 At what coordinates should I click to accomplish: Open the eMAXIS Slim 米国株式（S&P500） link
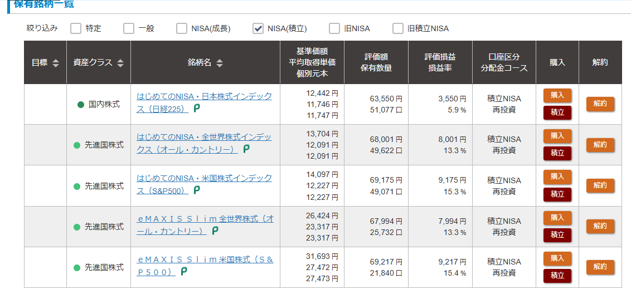pos(205,266)
